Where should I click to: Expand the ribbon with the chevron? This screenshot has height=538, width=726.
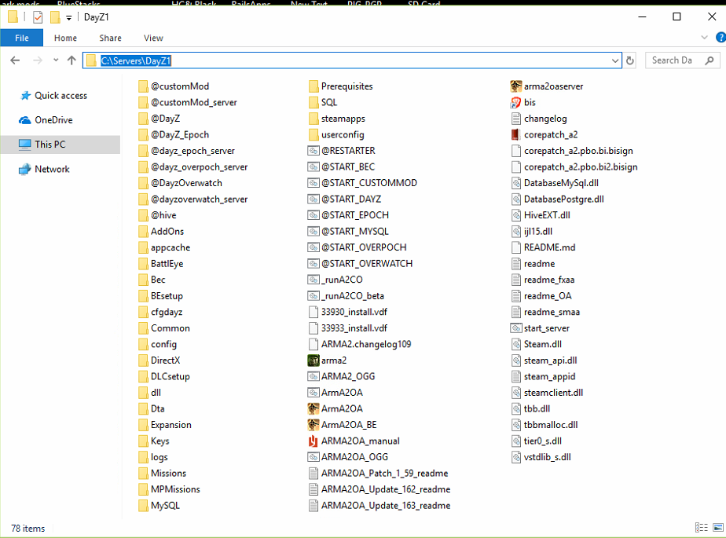pyautogui.click(x=704, y=38)
